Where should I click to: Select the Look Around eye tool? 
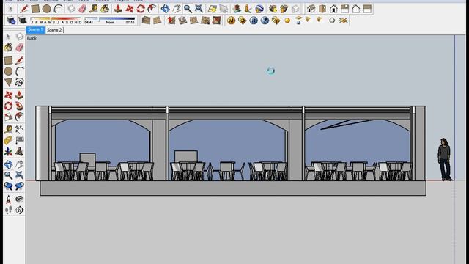point(20,199)
